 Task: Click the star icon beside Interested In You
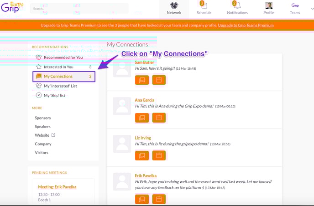tap(39, 67)
